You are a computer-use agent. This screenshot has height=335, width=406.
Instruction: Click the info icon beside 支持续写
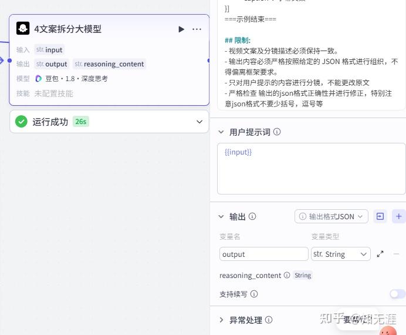coord(254,294)
